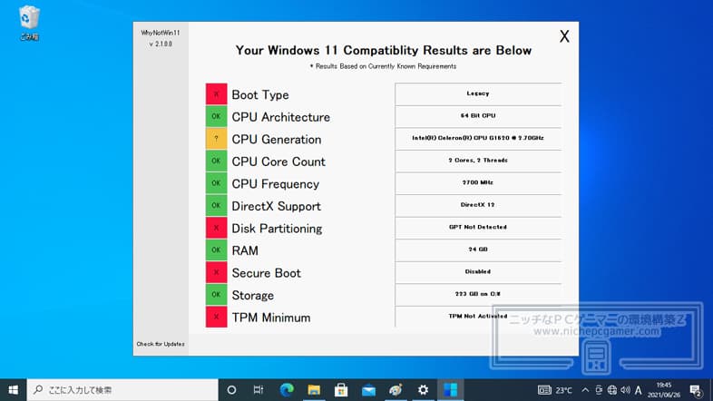Show hidden system tray icons
This screenshot has height=401, width=713.
(x=585, y=390)
